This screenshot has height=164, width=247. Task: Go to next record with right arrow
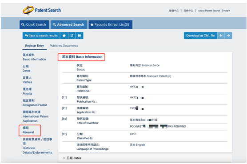click(x=228, y=36)
